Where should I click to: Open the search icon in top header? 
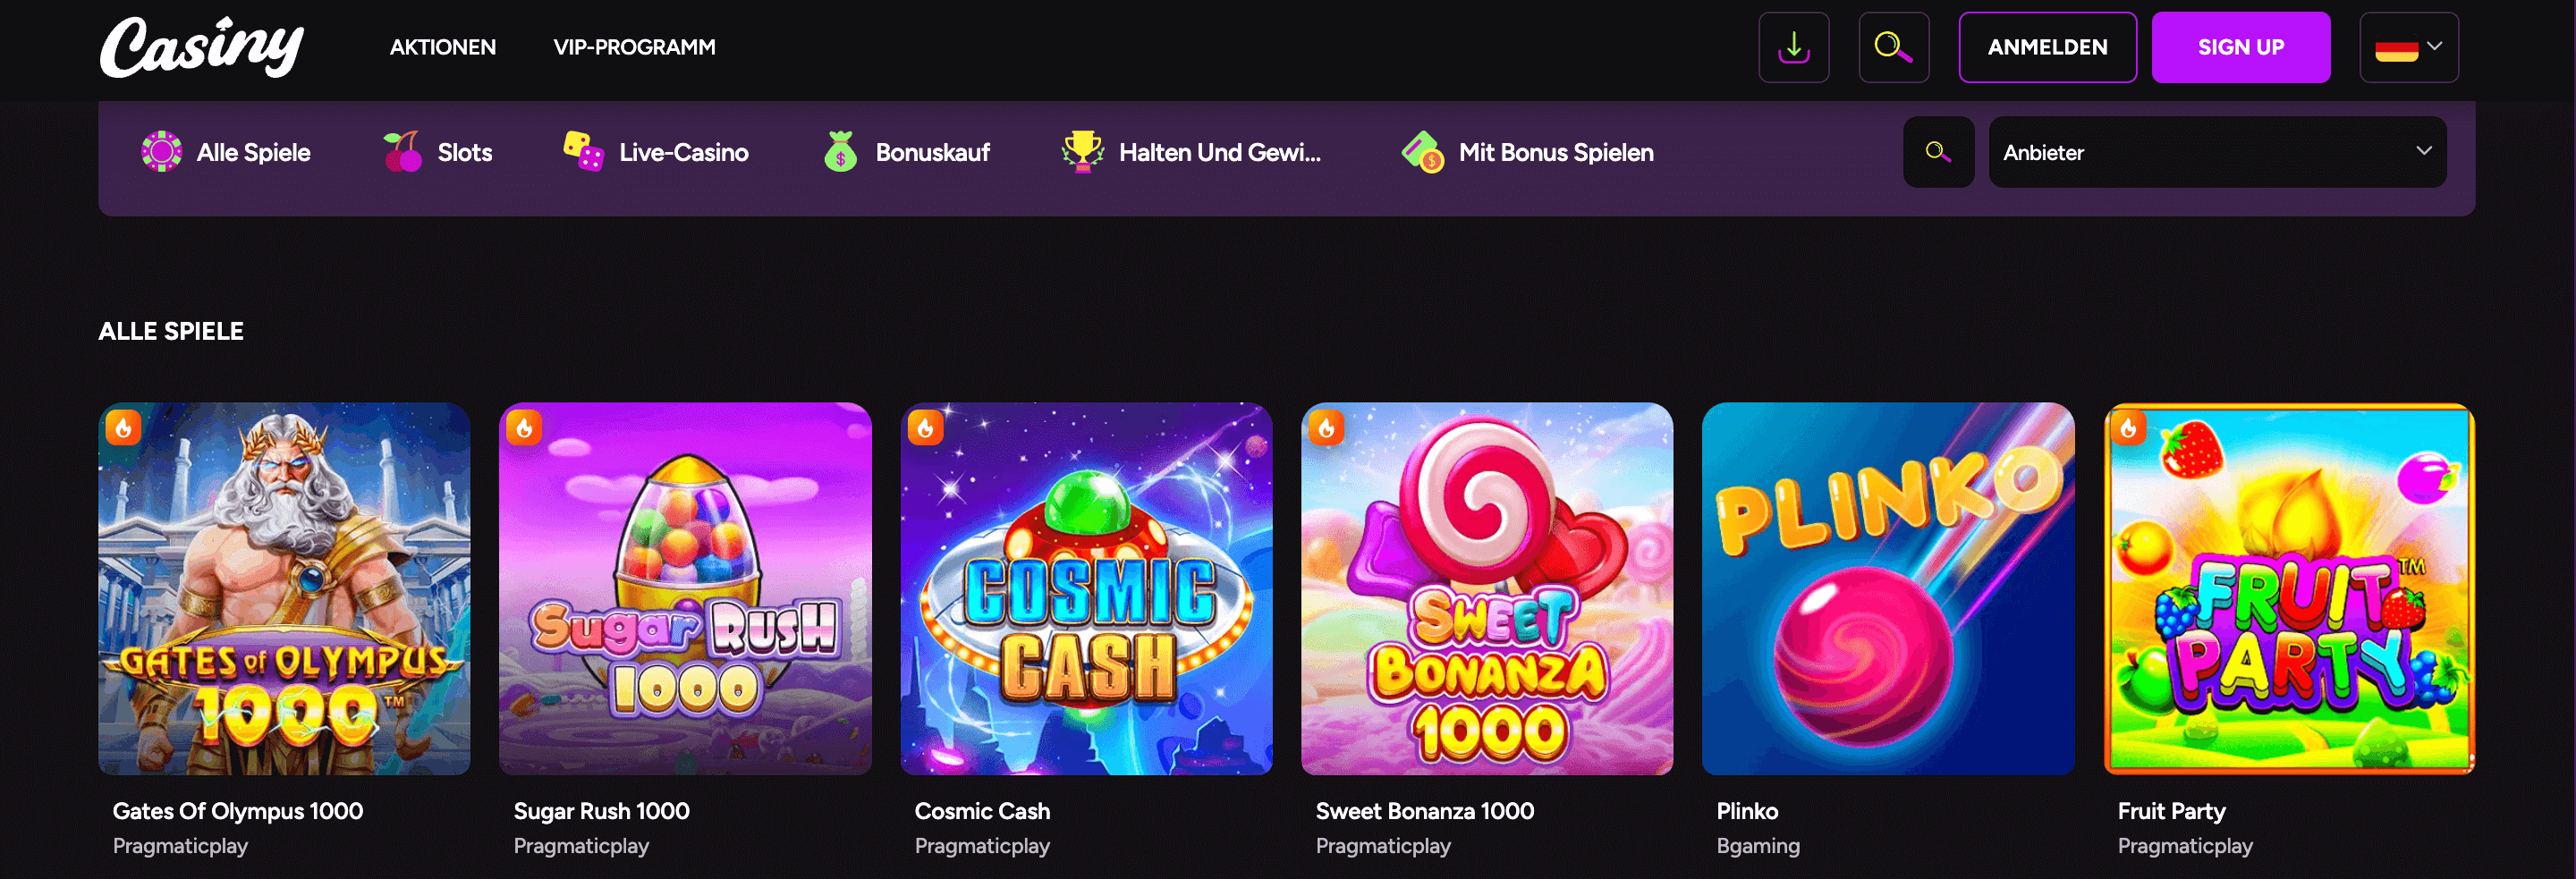1893,47
